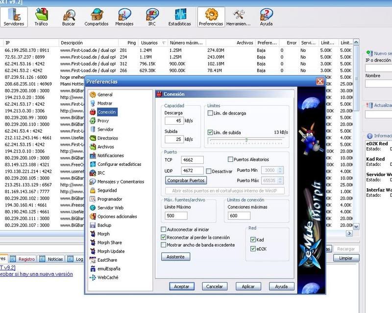This screenshot has height=313, width=392.
Task: Select Servidor Web in the preferences list
Action: click(x=106, y=208)
